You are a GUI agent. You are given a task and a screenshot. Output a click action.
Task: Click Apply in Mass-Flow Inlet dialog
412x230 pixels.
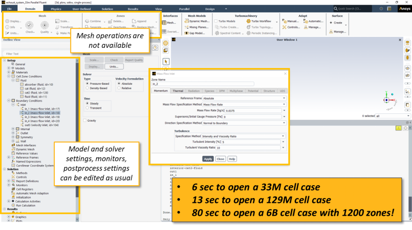point(208,159)
